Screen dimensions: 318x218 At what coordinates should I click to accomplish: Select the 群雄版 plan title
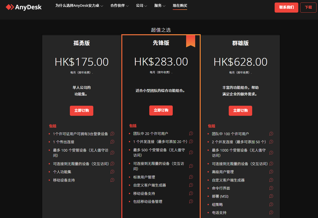pos(240,43)
